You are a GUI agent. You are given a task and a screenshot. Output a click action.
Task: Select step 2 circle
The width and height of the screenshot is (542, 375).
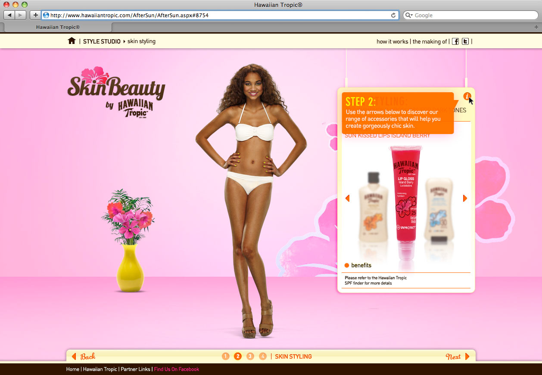point(238,356)
